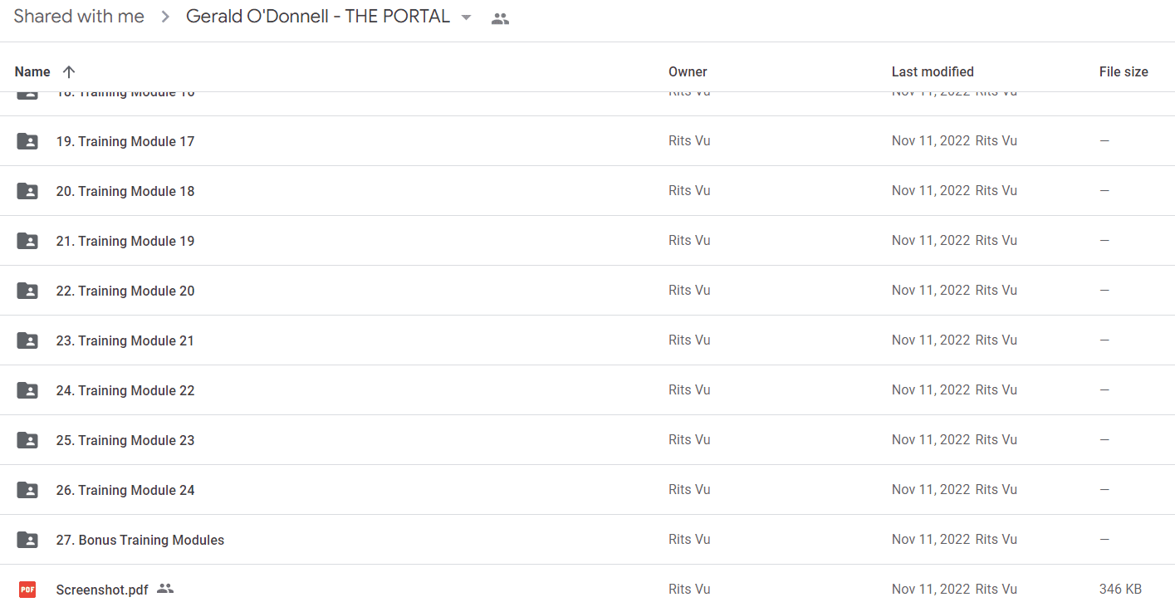Click owner Rits Vu in Training Module 20 row

[x=689, y=291]
